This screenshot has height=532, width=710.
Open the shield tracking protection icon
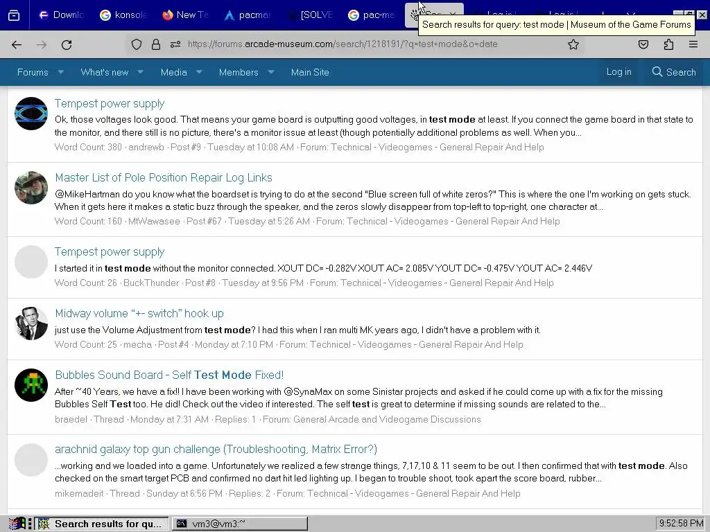(x=137, y=44)
